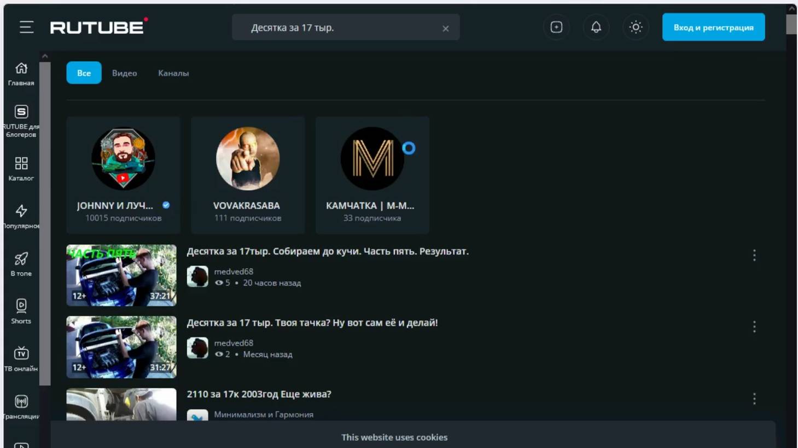Toggle the light/dark theme

coord(636,27)
